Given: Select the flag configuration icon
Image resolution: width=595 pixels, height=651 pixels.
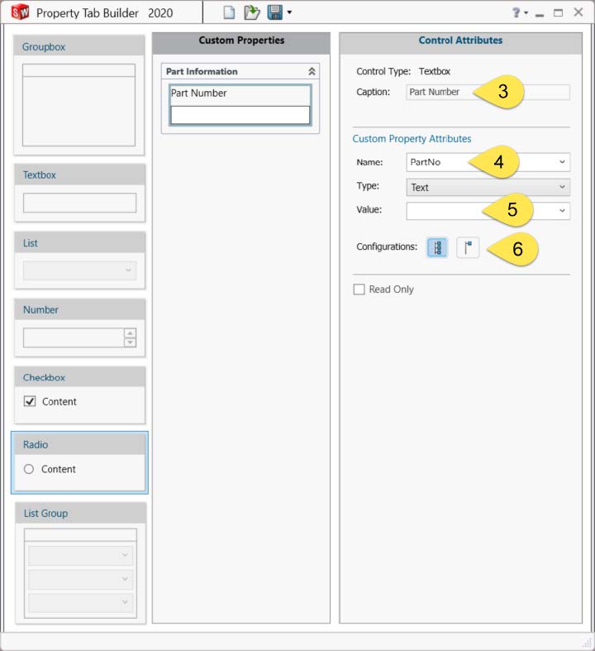Looking at the screenshot, I should point(468,247).
